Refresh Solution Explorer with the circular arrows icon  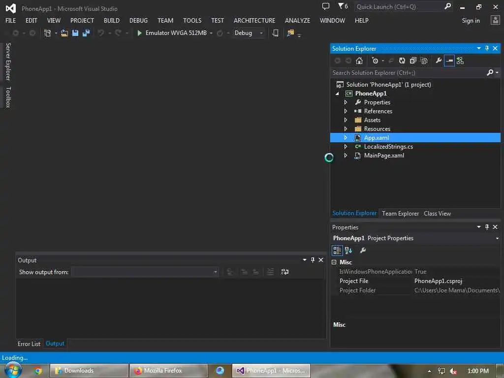(x=402, y=61)
